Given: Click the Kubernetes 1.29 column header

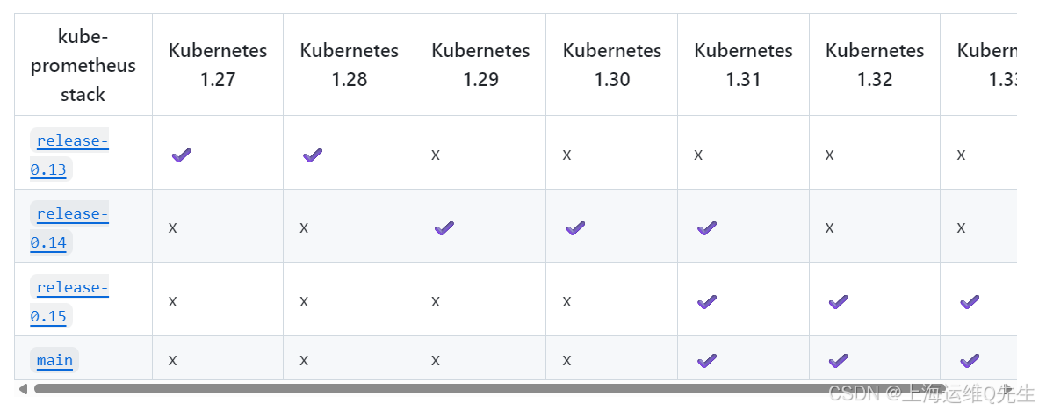Looking at the screenshot, I should 480,65.
